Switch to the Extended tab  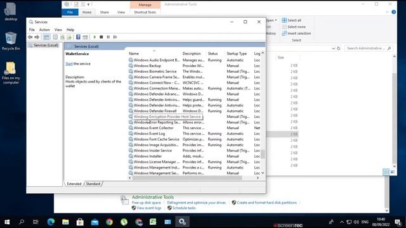point(74,184)
